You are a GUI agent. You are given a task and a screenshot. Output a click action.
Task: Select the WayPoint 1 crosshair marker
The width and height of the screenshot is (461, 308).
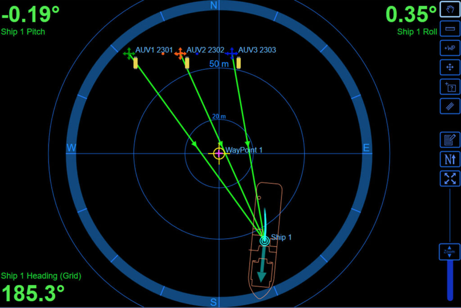click(x=219, y=153)
